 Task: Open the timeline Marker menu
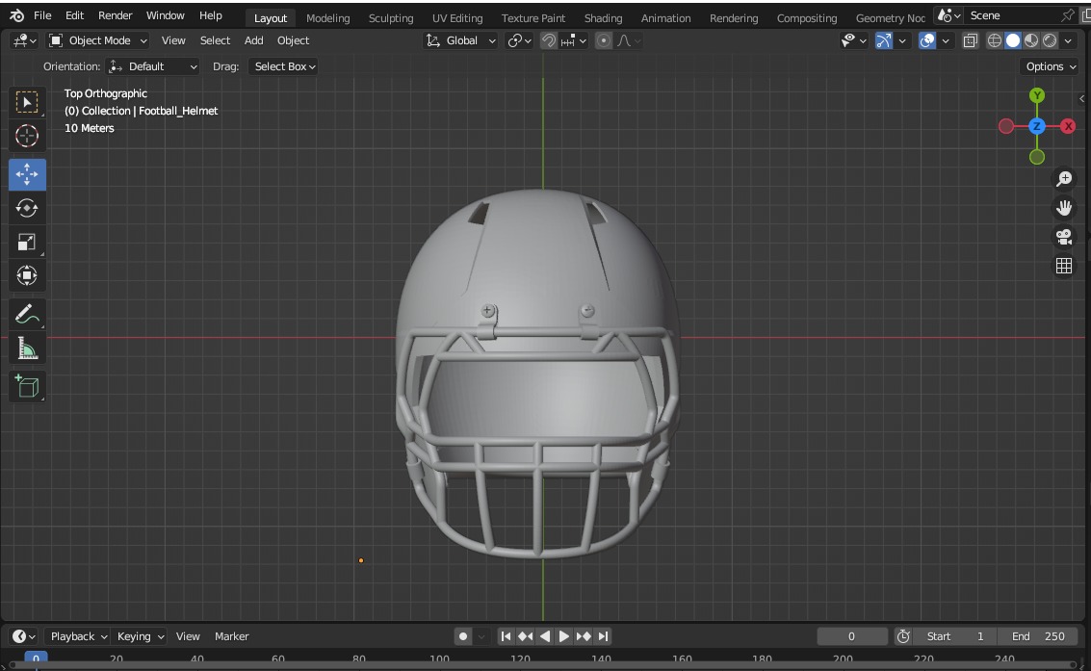pos(232,636)
